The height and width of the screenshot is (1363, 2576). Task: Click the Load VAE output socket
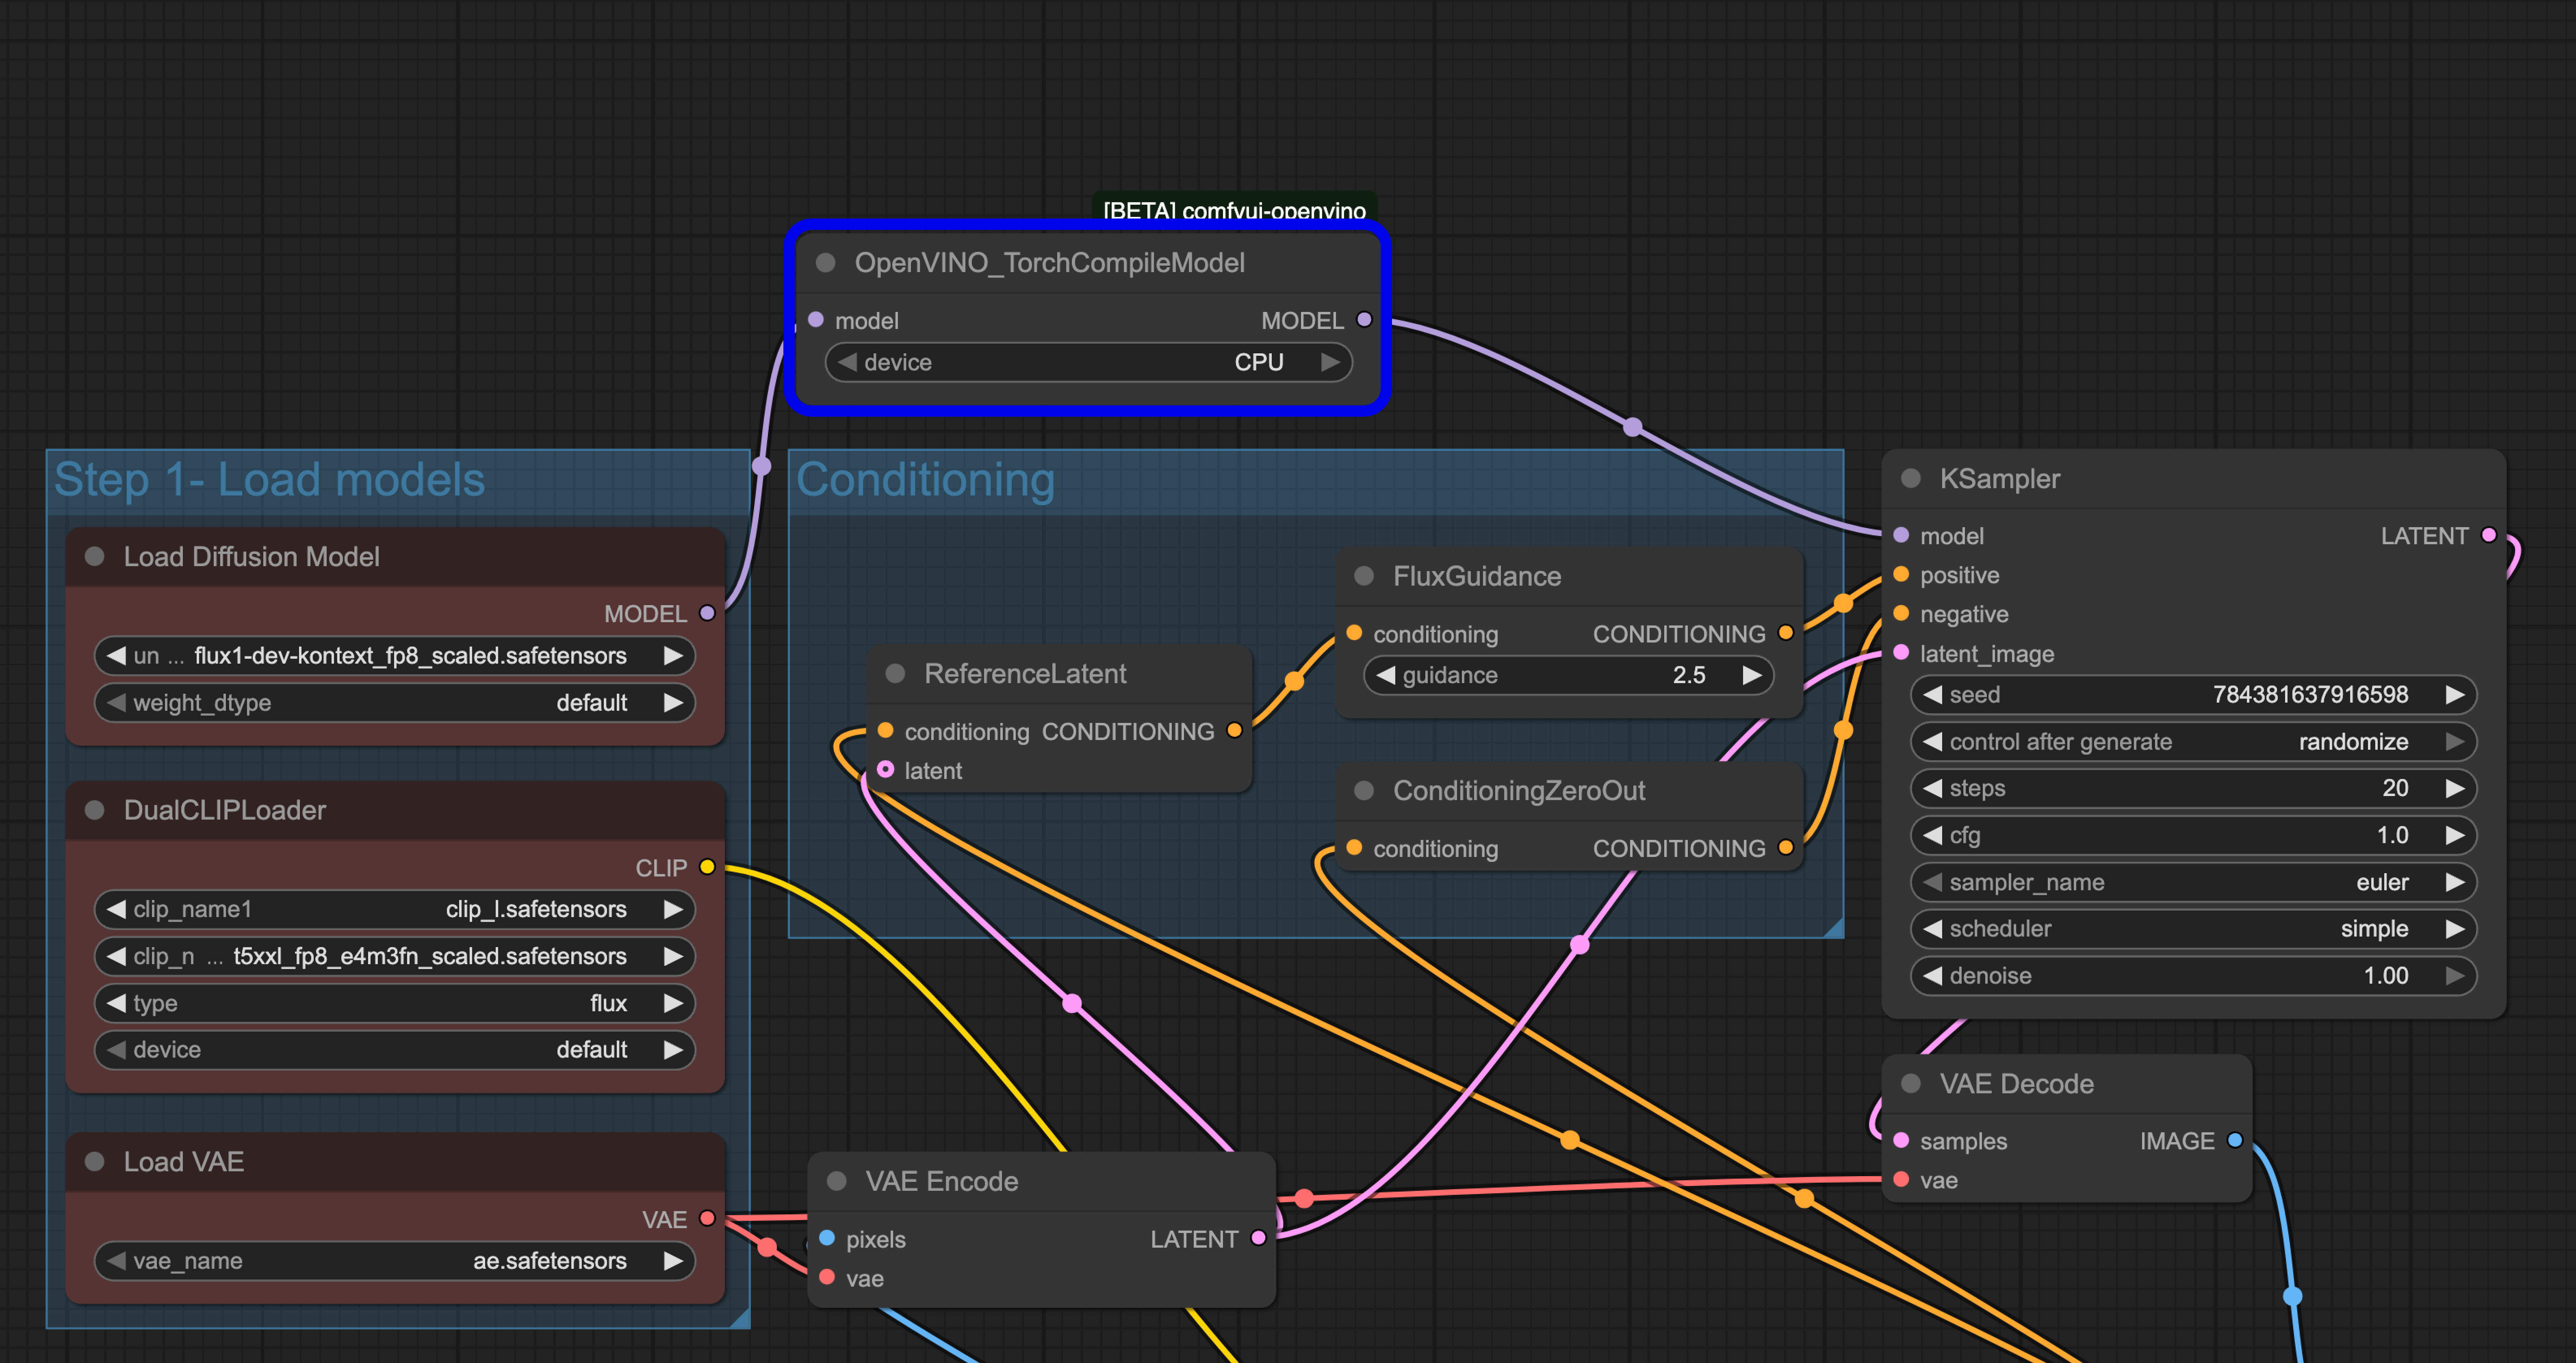[707, 1218]
